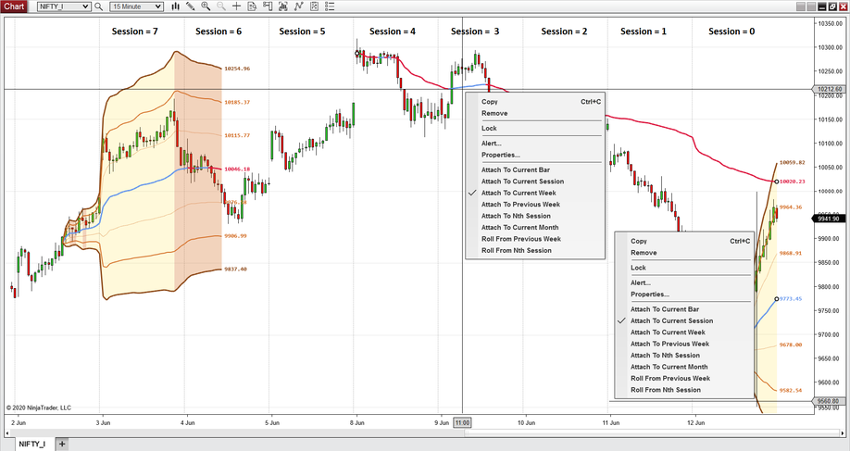Click the 9941.90 current price marker
This screenshot has width=850, height=451.
coord(829,219)
